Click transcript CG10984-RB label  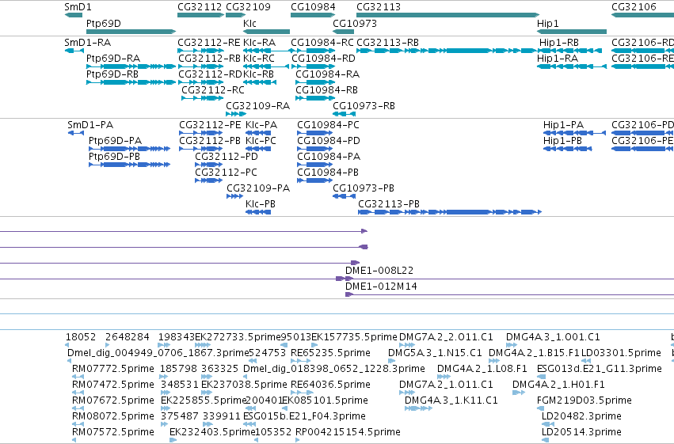pyautogui.click(x=326, y=90)
